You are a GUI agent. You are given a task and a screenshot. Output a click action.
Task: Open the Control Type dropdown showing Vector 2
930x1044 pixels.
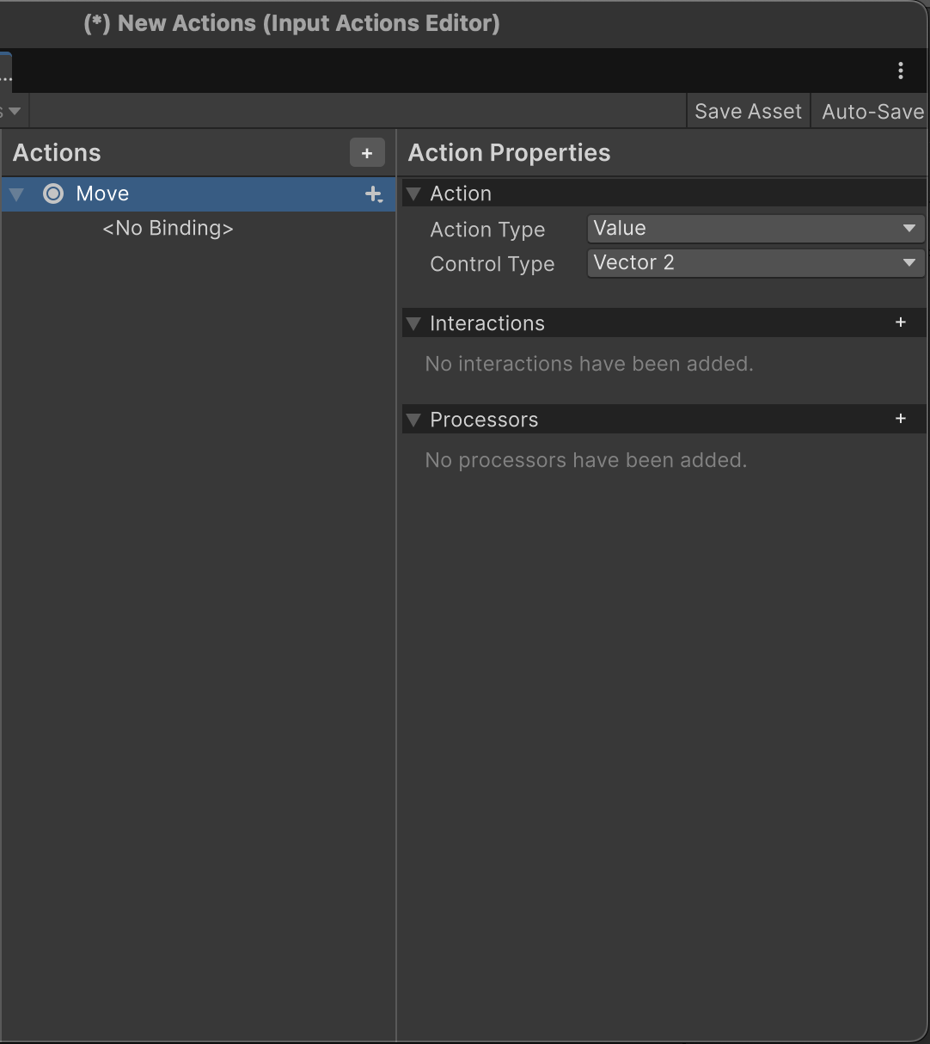click(755, 263)
